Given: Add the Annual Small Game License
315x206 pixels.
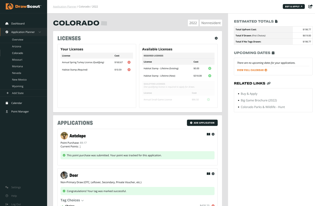Looking at the screenshot, I should coord(209,100).
